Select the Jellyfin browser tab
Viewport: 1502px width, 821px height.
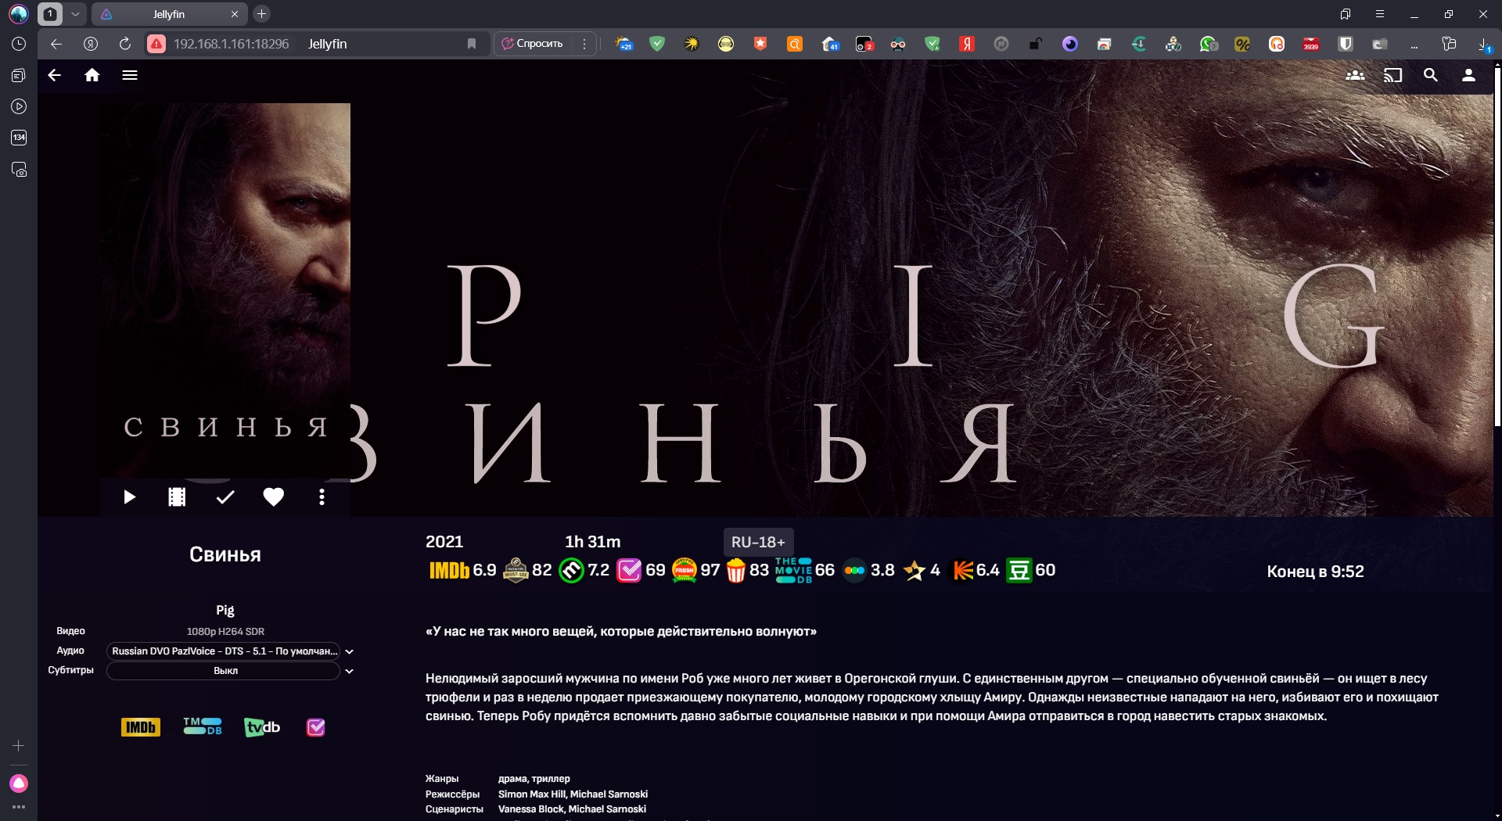(x=169, y=14)
